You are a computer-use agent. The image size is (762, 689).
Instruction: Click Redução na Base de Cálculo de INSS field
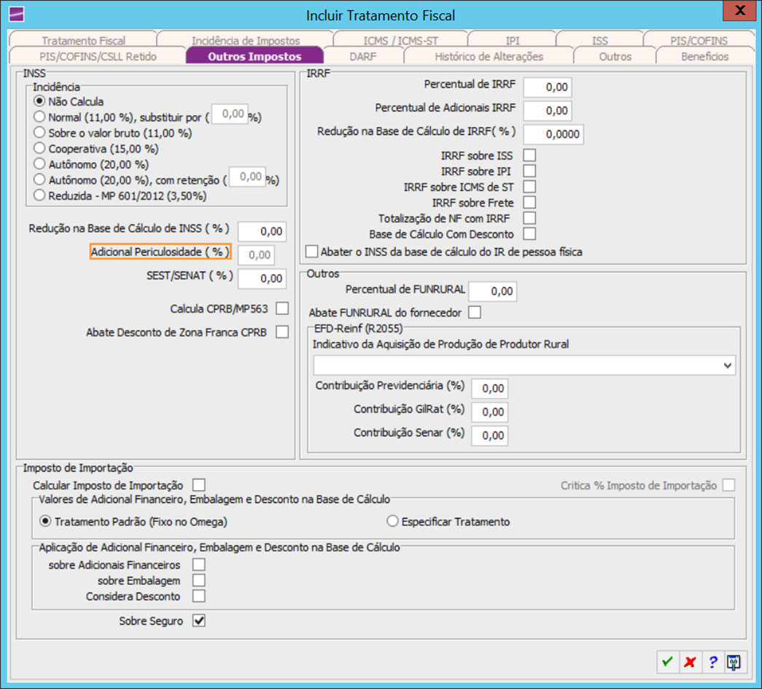pyautogui.click(x=262, y=231)
